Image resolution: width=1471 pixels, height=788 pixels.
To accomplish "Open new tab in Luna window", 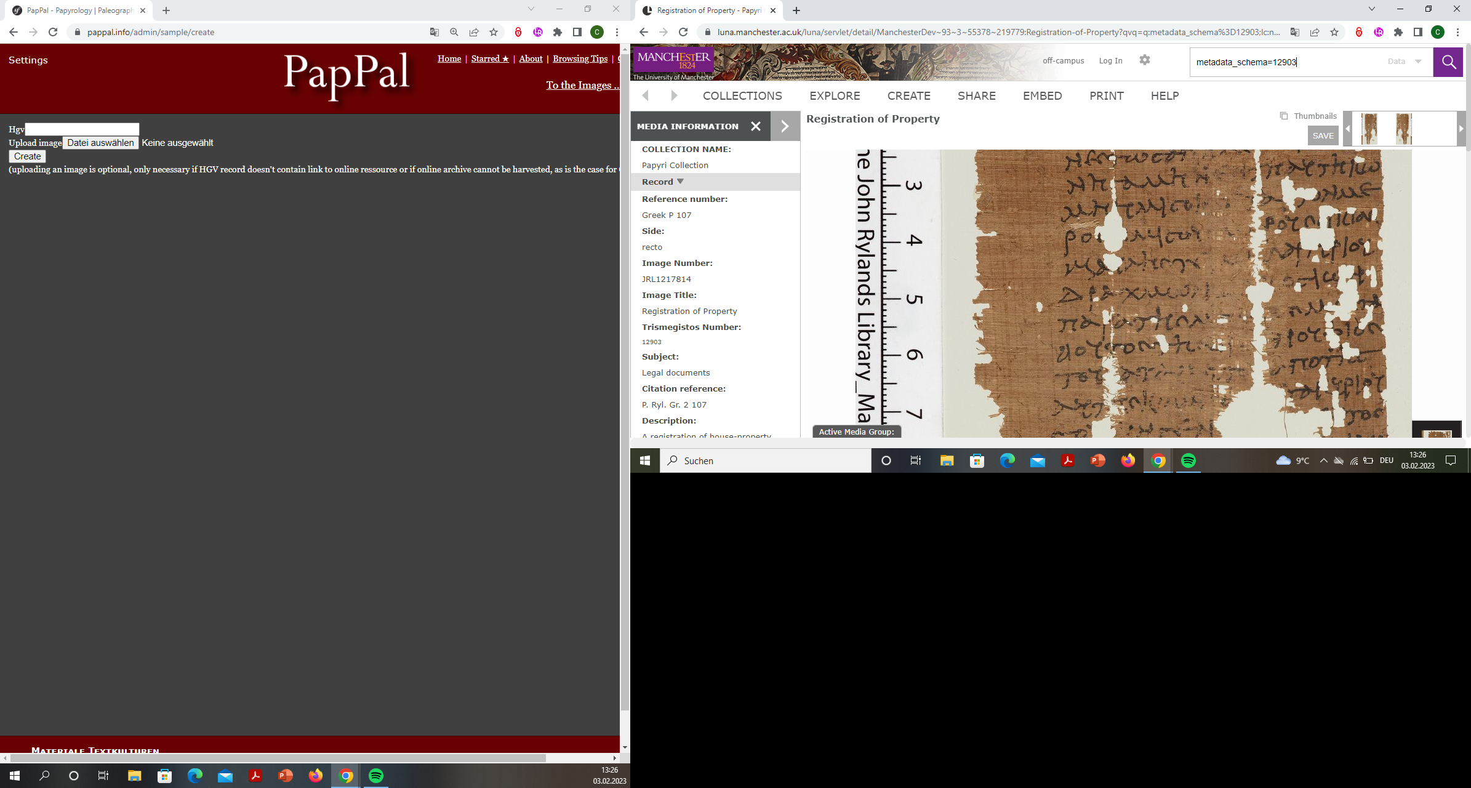I will tap(796, 10).
